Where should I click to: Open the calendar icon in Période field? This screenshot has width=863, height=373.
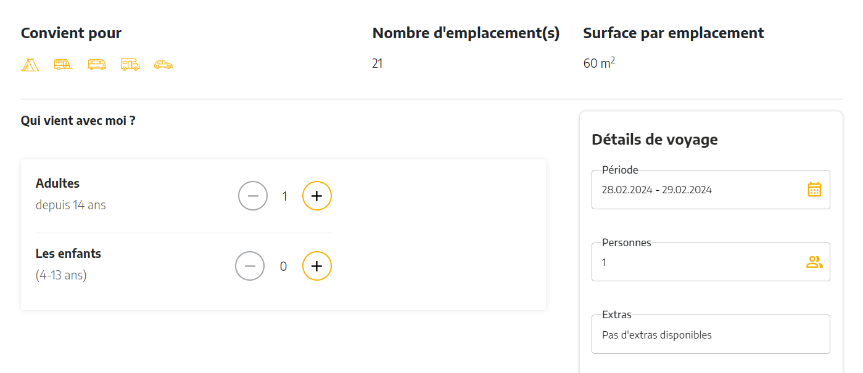click(814, 190)
